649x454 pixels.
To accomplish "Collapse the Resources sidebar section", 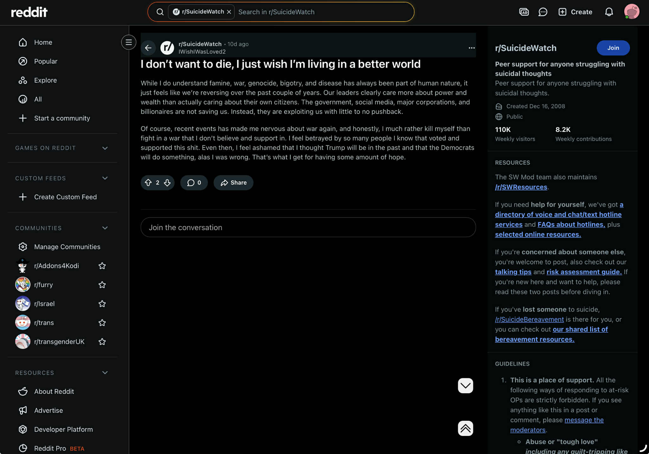I will (105, 373).
